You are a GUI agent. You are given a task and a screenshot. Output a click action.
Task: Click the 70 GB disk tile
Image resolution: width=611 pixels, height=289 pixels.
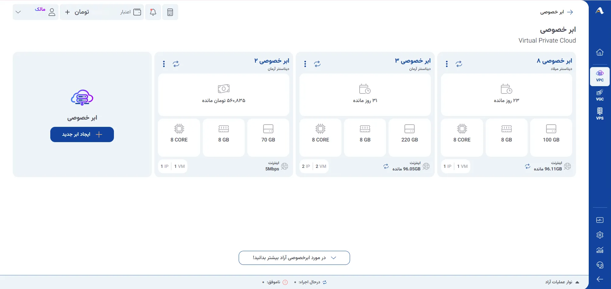(268, 137)
